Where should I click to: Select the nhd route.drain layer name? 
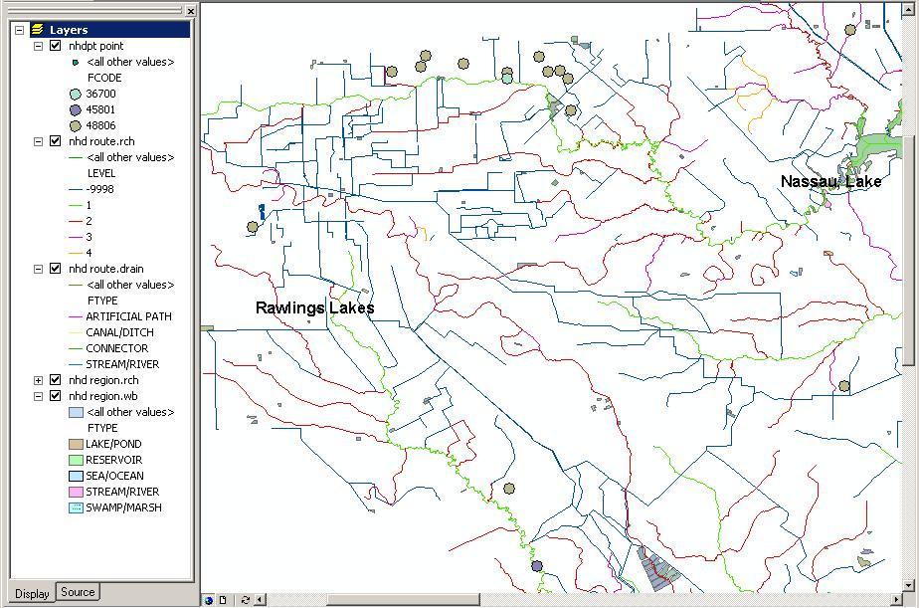pyautogui.click(x=103, y=269)
